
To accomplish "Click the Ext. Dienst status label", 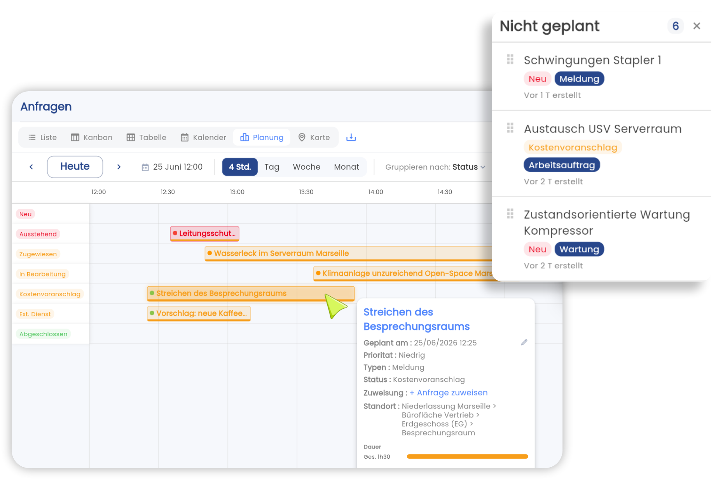I will 35,314.
